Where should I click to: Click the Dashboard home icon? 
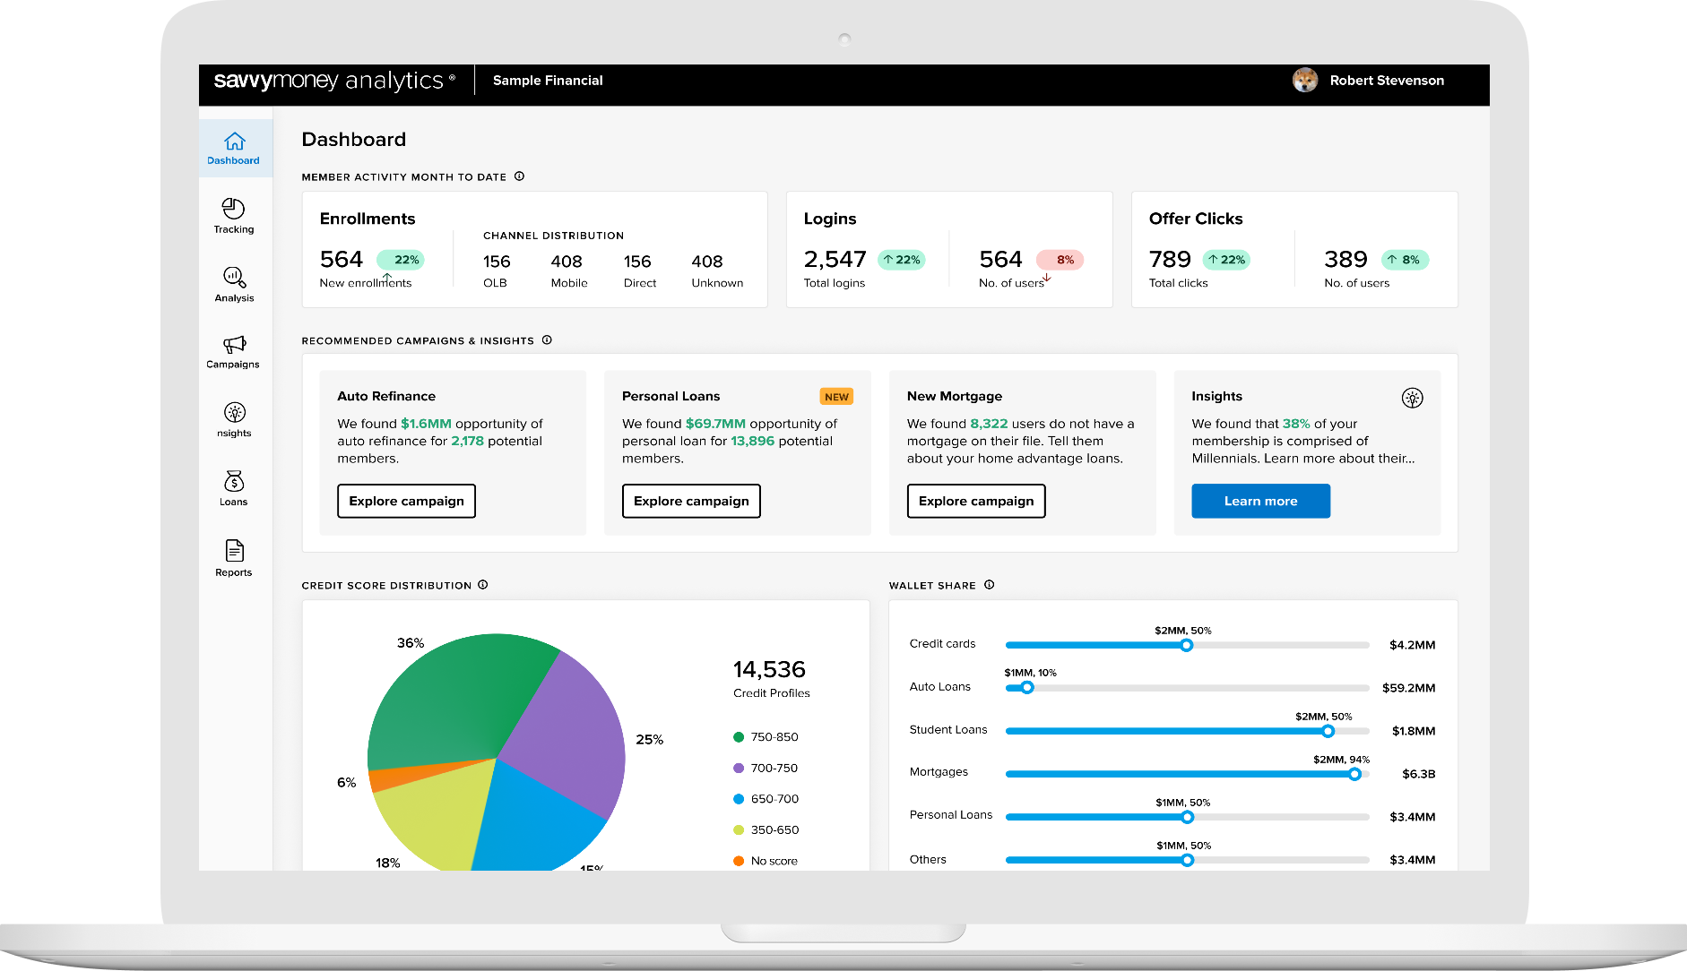234,142
